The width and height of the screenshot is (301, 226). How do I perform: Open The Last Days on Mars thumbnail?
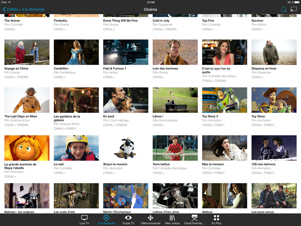[x=27, y=100]
